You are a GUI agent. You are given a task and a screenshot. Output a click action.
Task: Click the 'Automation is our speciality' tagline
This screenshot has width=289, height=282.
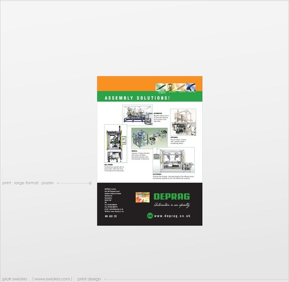click(x=172, y=205)
